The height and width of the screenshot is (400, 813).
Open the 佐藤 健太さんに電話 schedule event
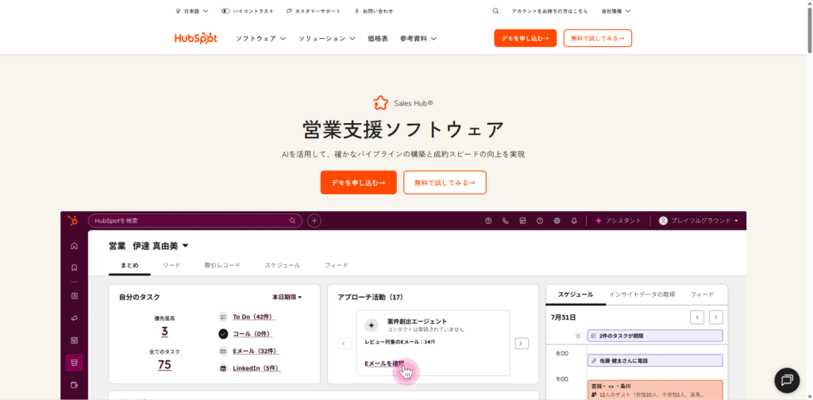click(x=655, y=360)
